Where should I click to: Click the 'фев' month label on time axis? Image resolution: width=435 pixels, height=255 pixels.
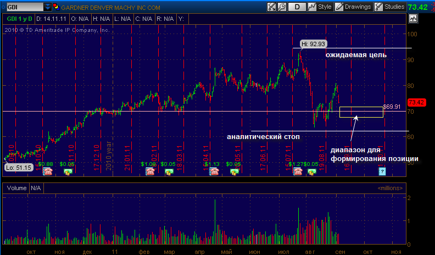tap(144, 252)
